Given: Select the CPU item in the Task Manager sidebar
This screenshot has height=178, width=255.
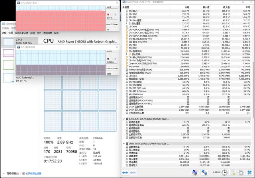Looking at the screenshot, I should click(20, 42).
